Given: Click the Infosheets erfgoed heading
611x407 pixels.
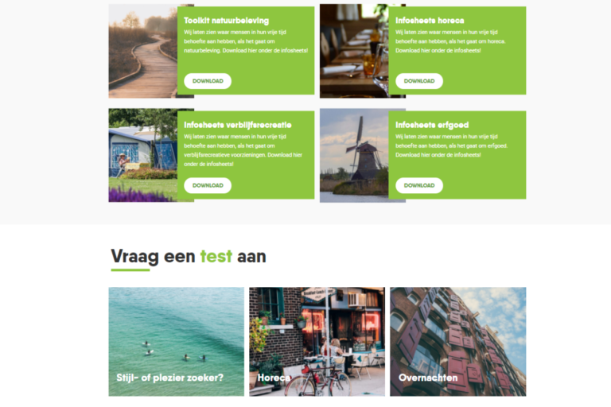Looking at the screenshot, I should [432, 125].
